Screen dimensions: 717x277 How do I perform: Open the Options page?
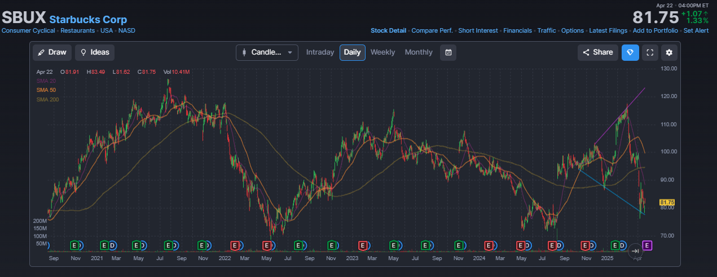[x=573, y=30]
